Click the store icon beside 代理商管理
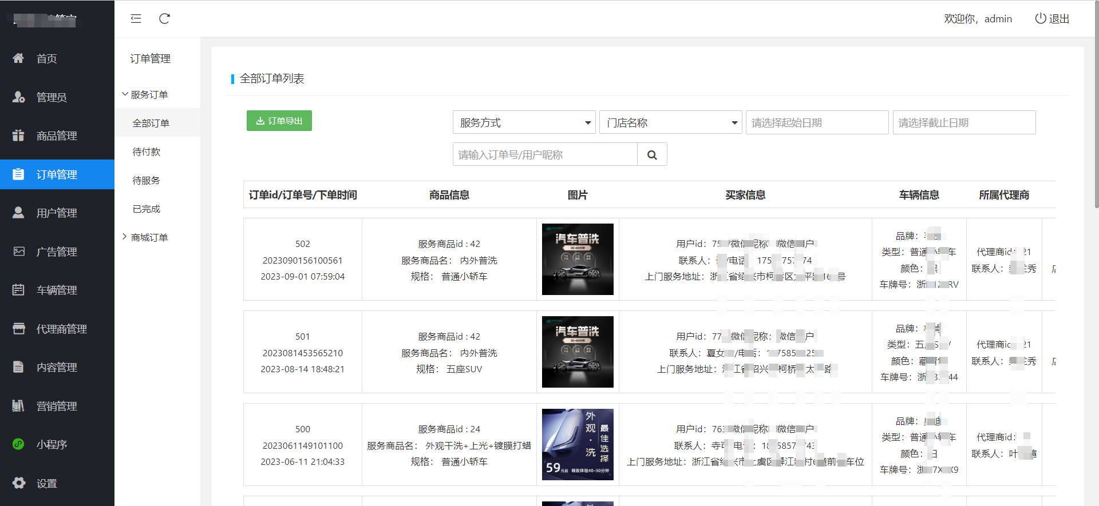 tap(19, 329)
